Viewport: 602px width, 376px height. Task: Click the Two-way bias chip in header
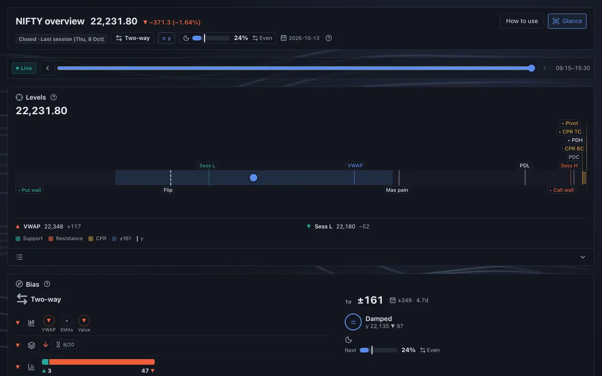pos(133,38)
